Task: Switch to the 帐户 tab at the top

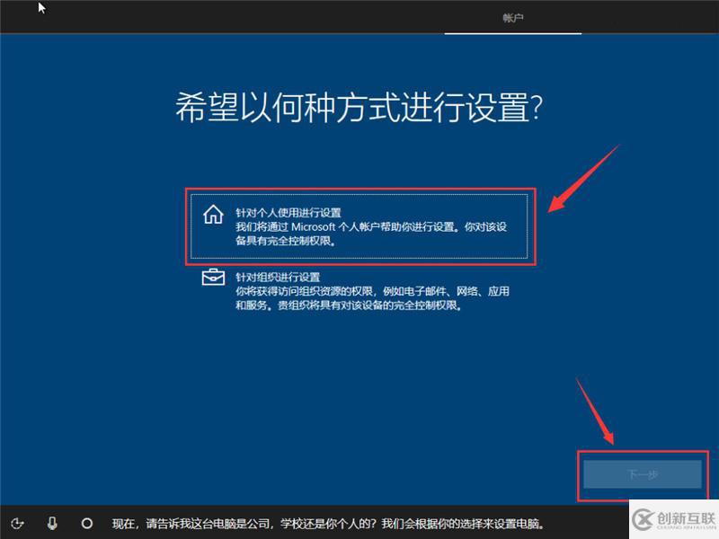Action: [x=512, y=16]
